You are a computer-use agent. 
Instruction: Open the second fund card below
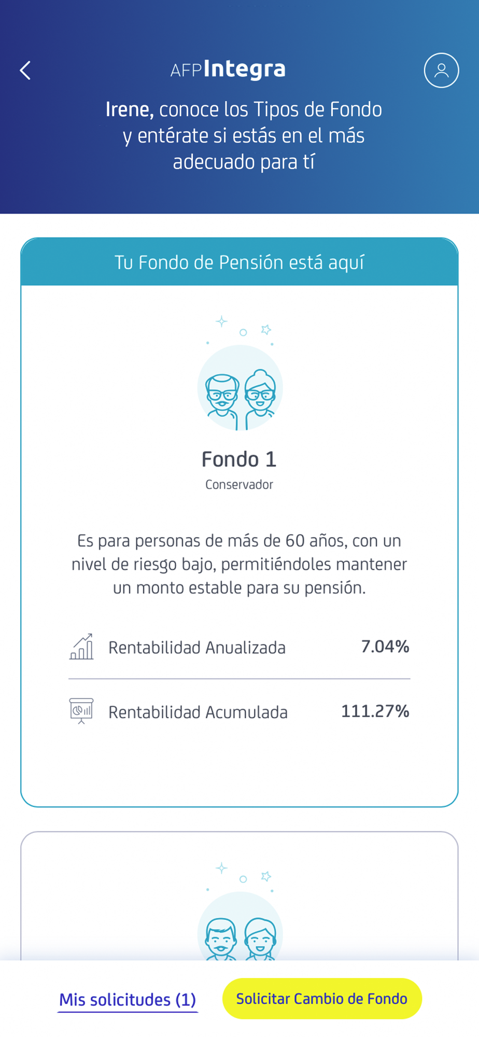coord(239,896)
